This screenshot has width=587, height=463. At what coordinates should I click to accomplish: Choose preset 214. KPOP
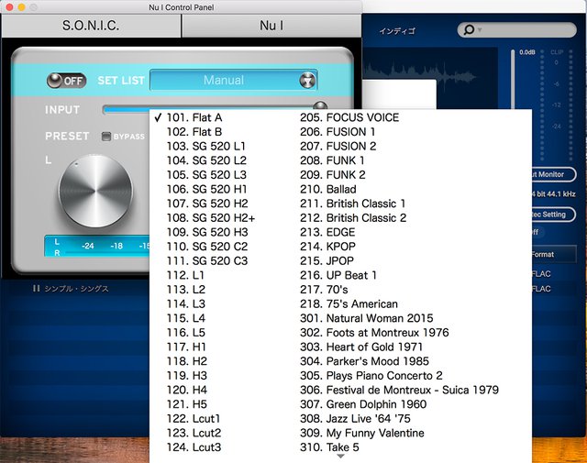(340, 247)
